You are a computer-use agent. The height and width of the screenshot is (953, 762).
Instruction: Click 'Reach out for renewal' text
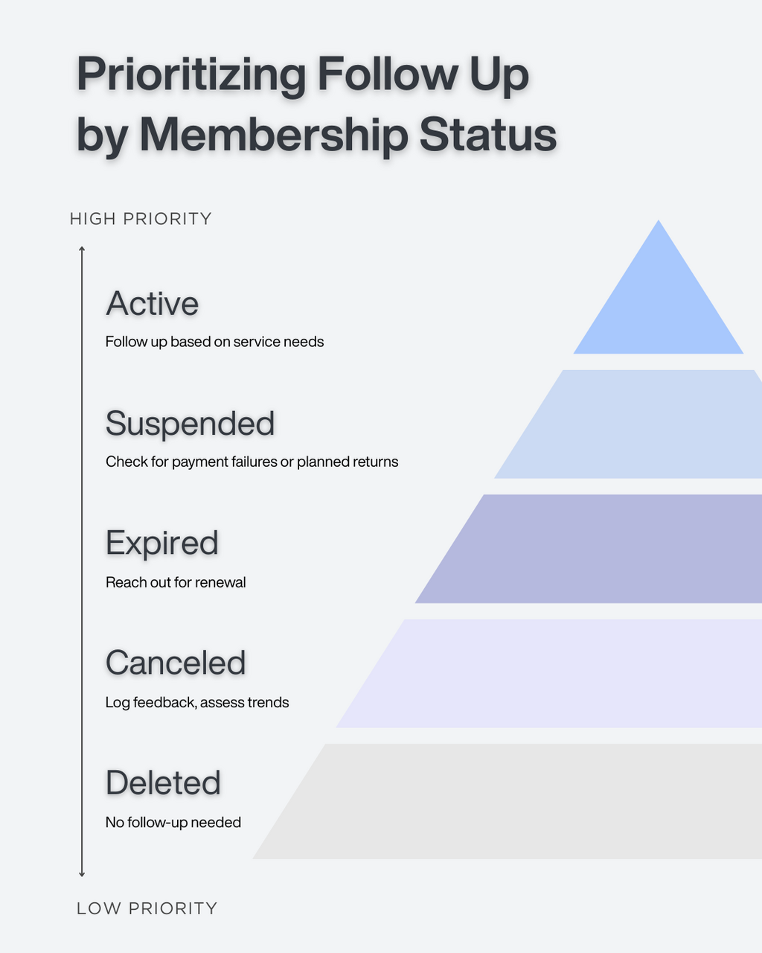[176, 582]
